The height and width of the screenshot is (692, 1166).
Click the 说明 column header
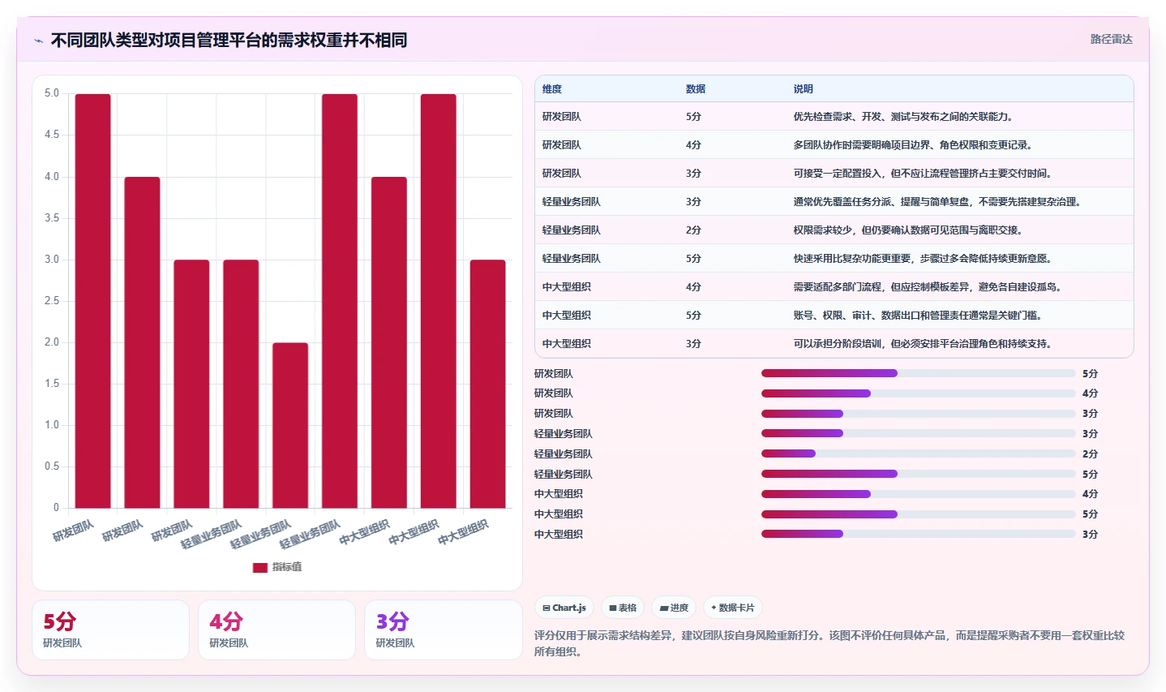(x=804, y=89)
